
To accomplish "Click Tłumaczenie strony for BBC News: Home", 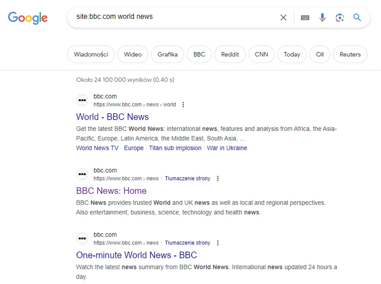I will pos(188,179).
